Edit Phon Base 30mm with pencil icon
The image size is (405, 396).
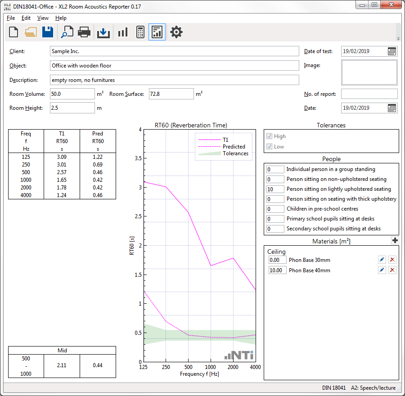click(x=382, y=260)
